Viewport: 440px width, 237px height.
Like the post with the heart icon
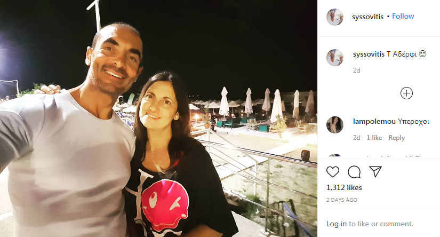click(333, 171)
